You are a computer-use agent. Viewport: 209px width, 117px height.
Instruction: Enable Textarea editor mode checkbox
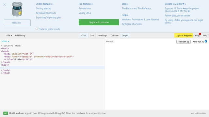[x=37, y=29]
